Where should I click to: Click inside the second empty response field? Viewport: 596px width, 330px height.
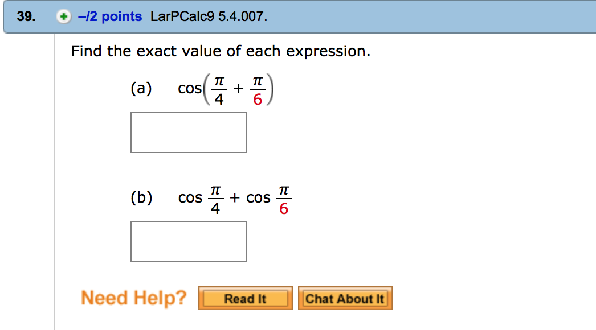189,241
